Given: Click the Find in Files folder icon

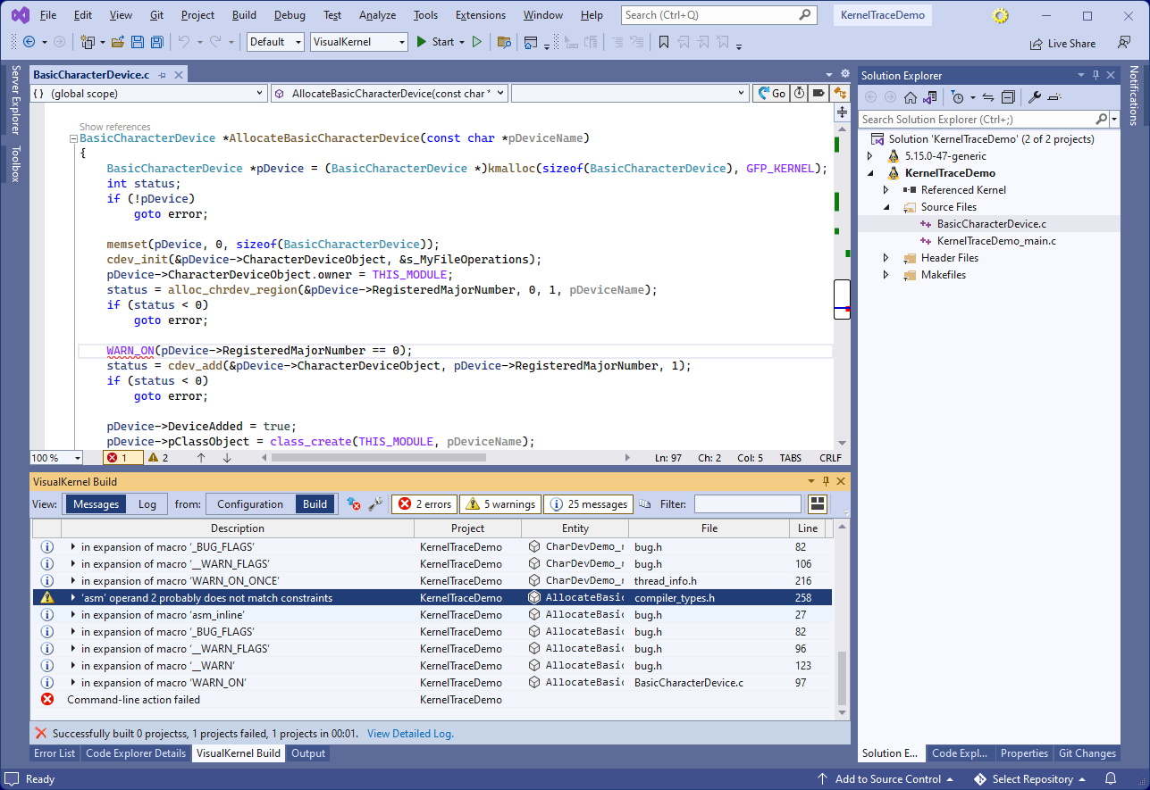Looking at the screenshot, I should [504, 42].
